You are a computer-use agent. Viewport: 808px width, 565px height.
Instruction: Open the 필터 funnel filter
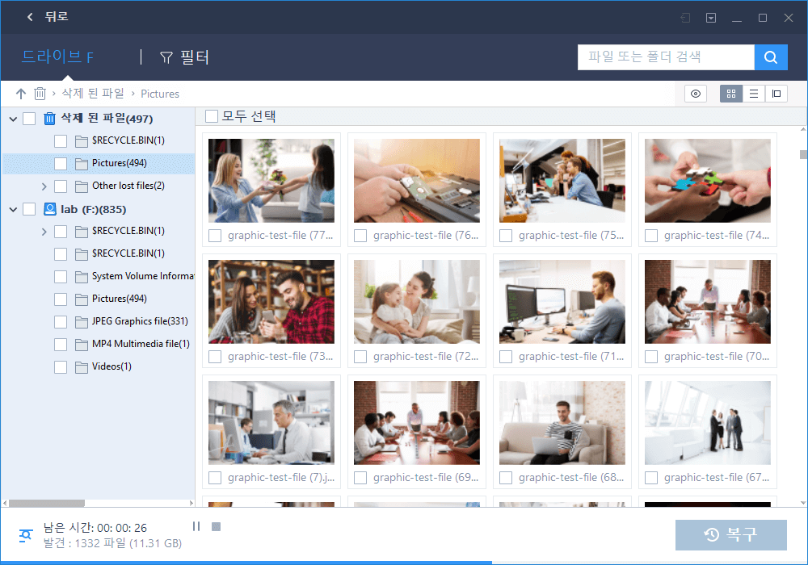[x=166, y=57]
